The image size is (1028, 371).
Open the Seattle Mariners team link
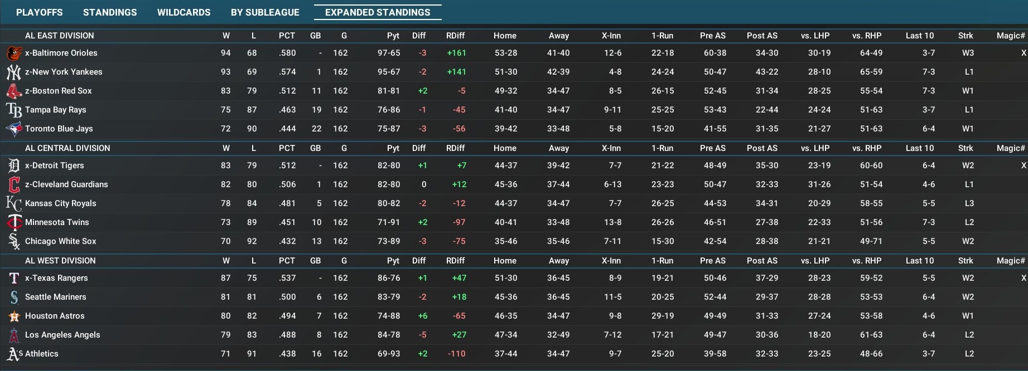coord(56,297)
